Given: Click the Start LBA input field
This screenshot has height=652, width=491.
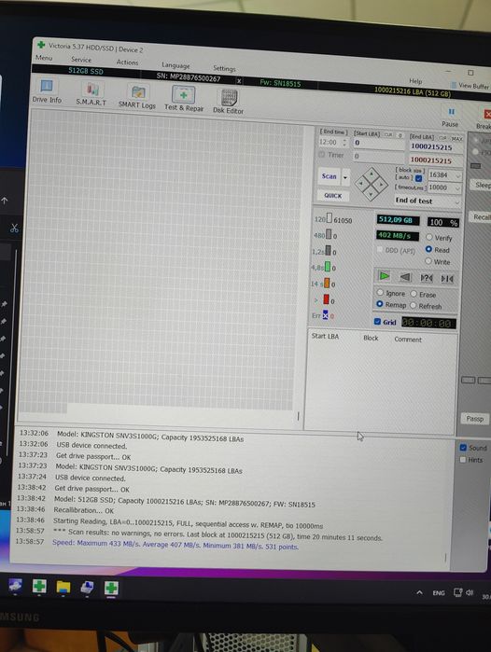Looking at the screenshot, I should 378,143.
